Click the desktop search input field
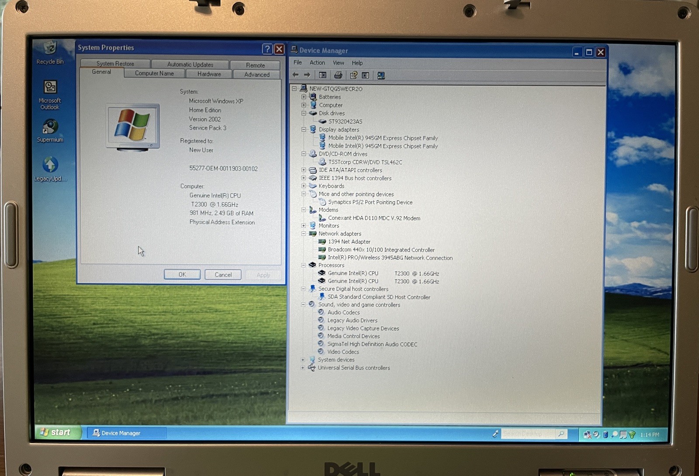 528,434
